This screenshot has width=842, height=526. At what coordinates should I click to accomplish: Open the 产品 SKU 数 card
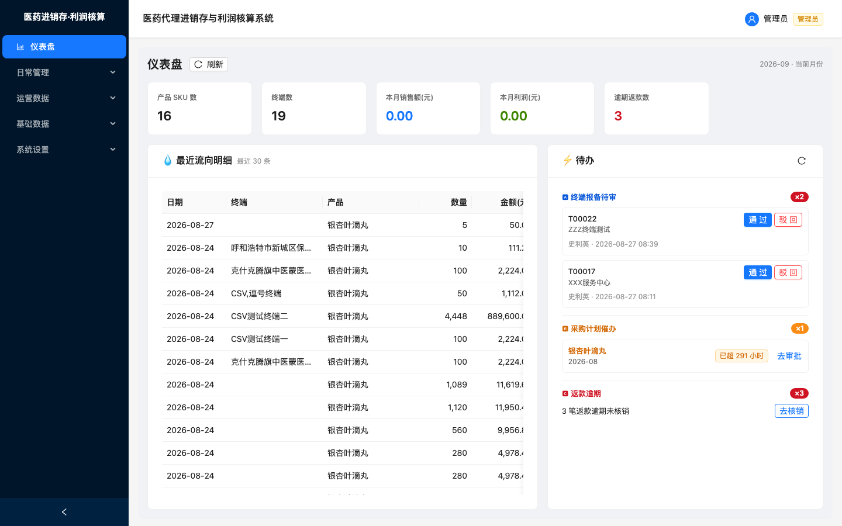199,108
